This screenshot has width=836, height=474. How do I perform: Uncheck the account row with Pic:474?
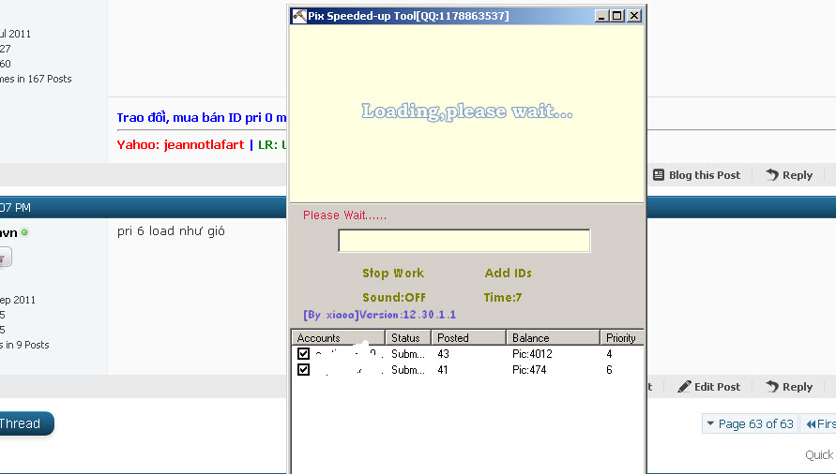coord(303,370)
